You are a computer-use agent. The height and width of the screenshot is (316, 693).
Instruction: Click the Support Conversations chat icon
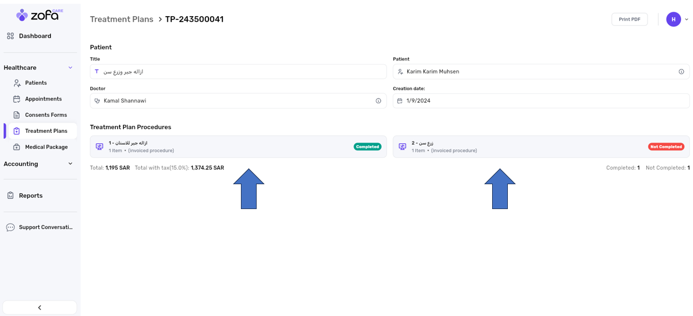tap(10, 227)
